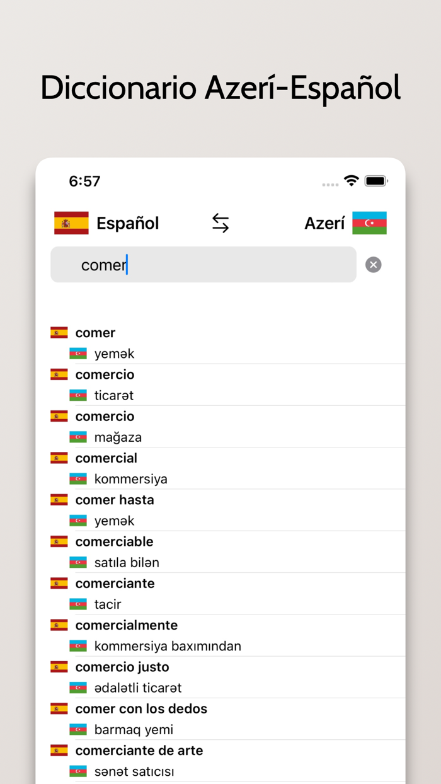Click the Azerbaijani flag beside Azerí

pos(370,223)
